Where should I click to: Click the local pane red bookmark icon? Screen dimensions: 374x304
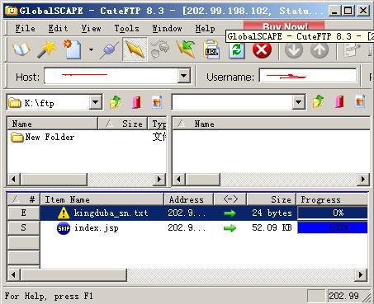click(136, 102)
